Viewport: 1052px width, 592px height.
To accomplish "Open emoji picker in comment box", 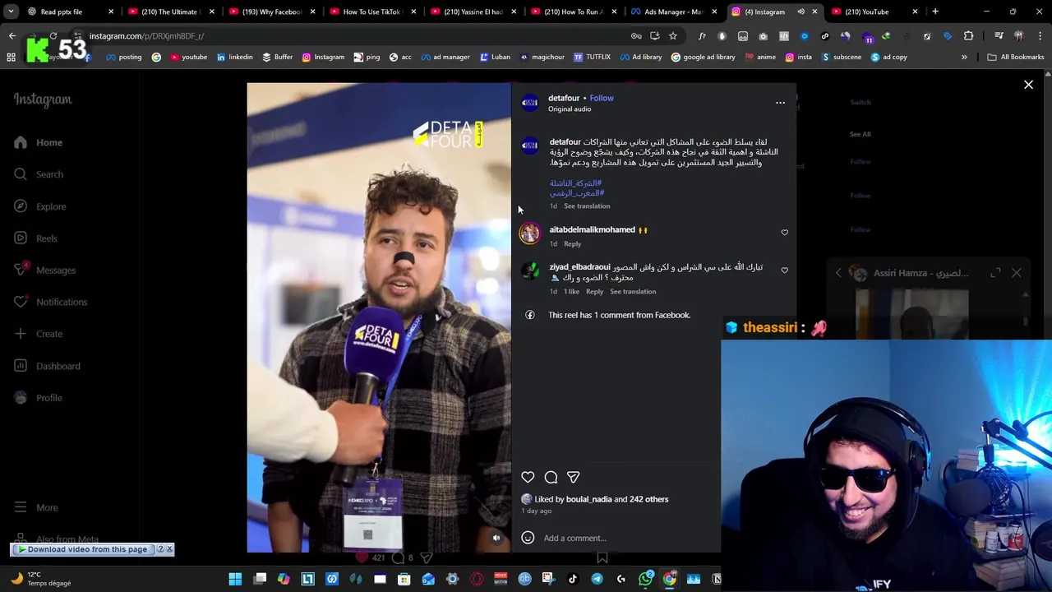I will click(x=528, y=538).
